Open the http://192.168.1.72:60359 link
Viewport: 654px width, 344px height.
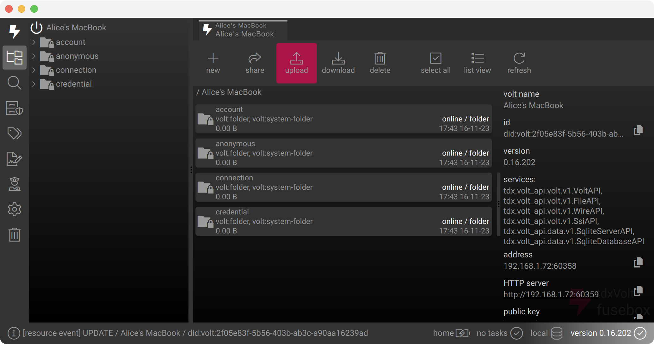551,294
